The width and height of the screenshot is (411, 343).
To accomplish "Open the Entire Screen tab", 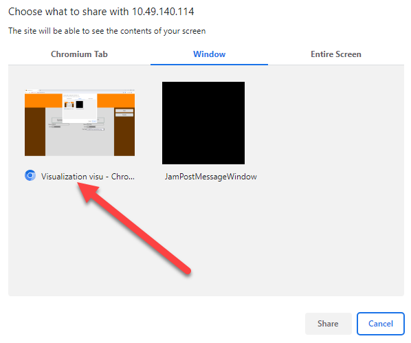I will coord(336,54).
